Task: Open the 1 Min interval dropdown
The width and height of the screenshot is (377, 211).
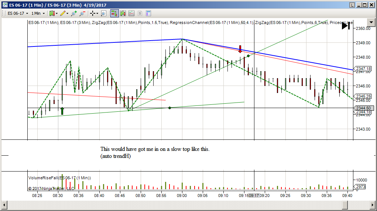Action: click(38, 13)
